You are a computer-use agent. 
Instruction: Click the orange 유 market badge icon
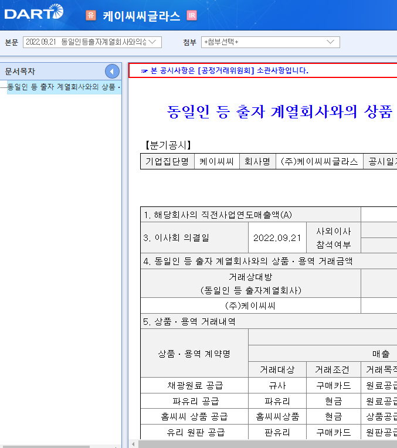pos(91,15)
